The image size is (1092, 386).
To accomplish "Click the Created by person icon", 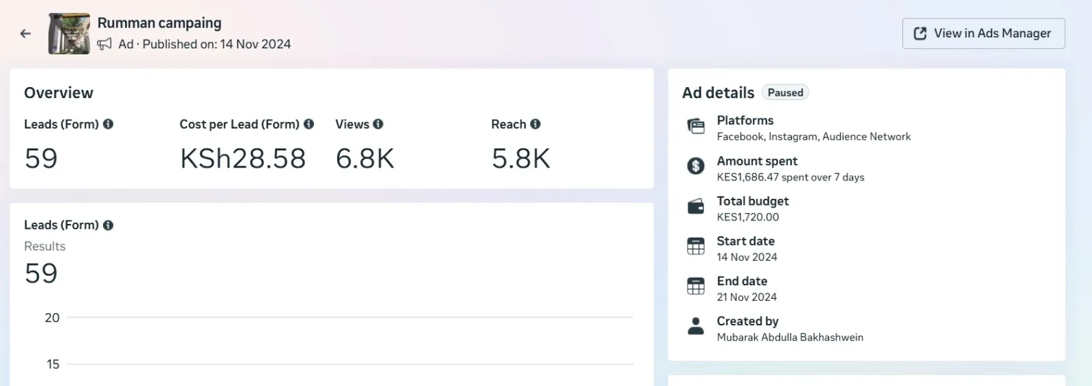I will (695, 326).
